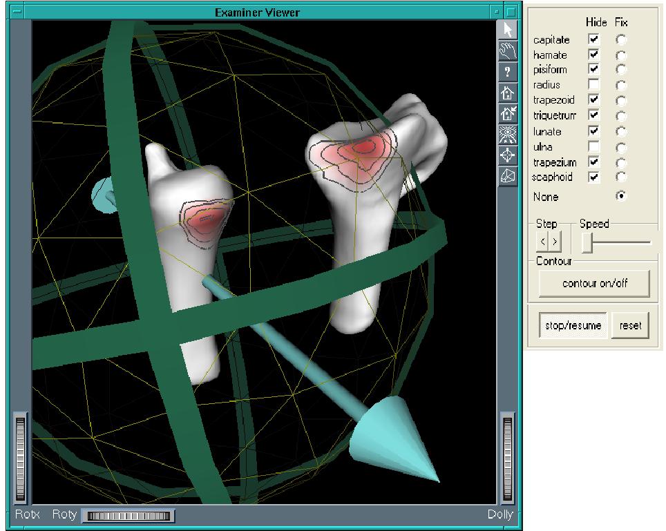Select Fix radio for ulna
The image size is (666, 531).
(x=621, y=148)
